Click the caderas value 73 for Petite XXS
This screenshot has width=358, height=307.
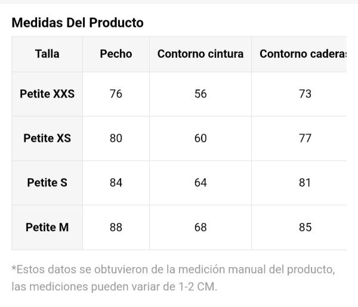tap(305, 94)
